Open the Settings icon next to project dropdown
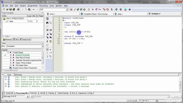 pyautogui.click(x=71, y=9)
